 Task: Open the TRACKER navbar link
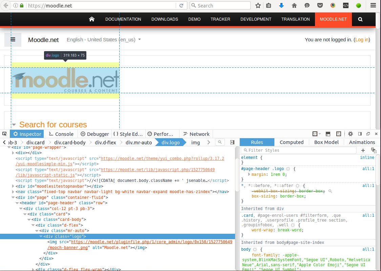tap(220, 19)
